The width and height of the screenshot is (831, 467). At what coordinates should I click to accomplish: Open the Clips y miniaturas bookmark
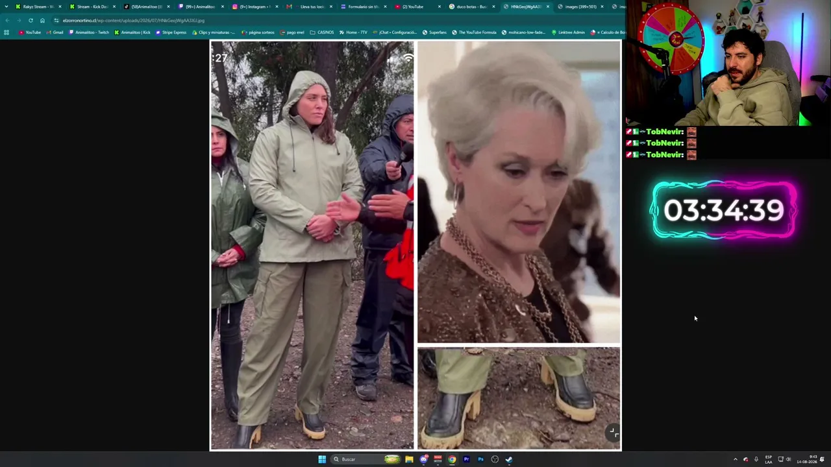point(214,32)
